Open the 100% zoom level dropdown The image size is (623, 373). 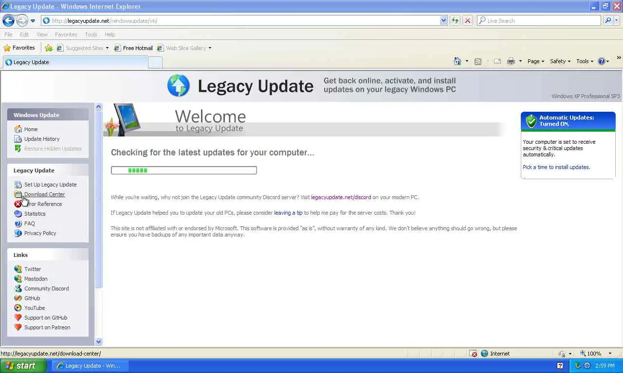pos(609,354)
